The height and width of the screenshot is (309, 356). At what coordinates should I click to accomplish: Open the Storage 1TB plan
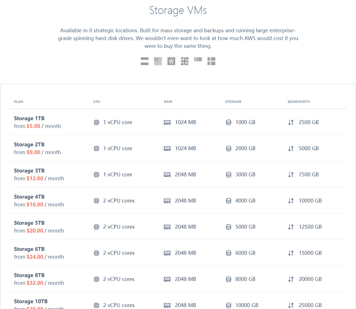click(x=29, y=119)
